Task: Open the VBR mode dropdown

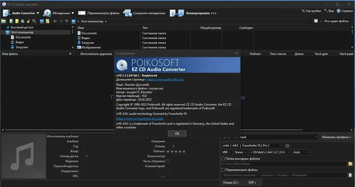Action: (x=227, y=152)
